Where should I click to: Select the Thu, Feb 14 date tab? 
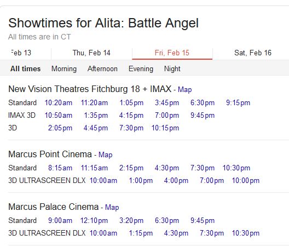91,53
